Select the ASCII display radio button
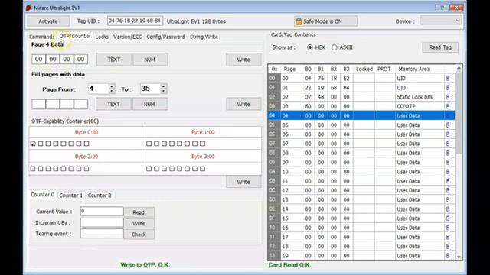 pyautogui.click(x=335, y=47)
